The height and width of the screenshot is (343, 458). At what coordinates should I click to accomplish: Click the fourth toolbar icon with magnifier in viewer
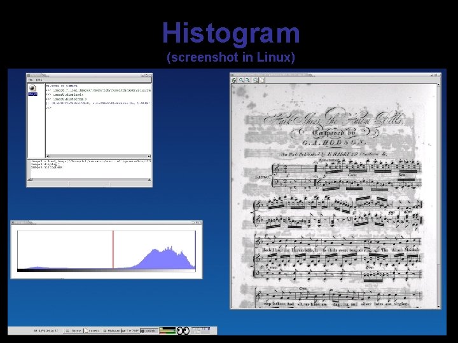(255, 80)
